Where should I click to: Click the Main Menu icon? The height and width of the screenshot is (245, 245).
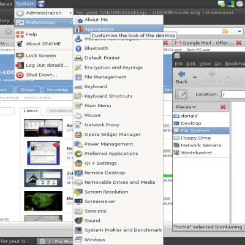point(78,106)
